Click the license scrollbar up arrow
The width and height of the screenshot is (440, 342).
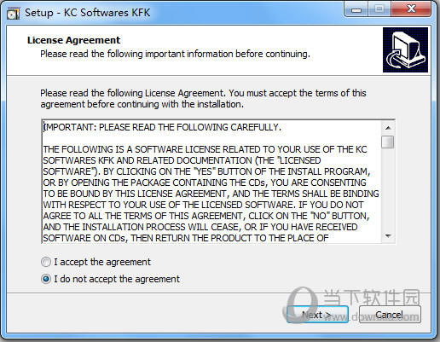(x=388, y=128)
